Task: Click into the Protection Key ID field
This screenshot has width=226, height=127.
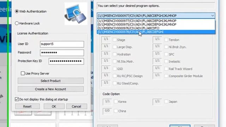Action: 66,61
